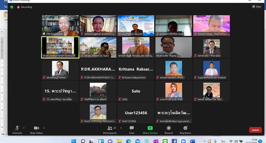Viewport: 266px width, 143px height.
Task: Open the Reactions menu
Action: [185, 130]
